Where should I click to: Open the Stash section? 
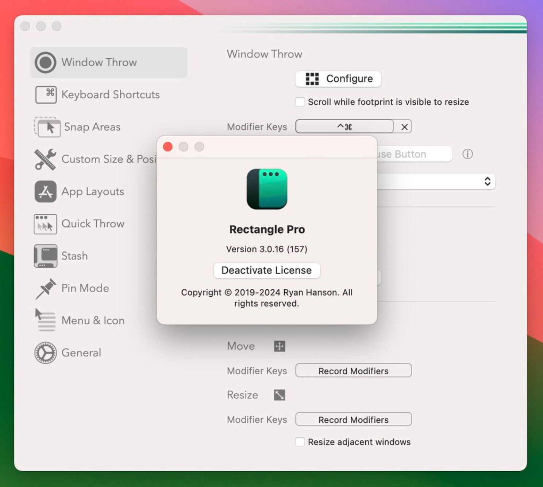pyautogui.click(x=74, y=256)
